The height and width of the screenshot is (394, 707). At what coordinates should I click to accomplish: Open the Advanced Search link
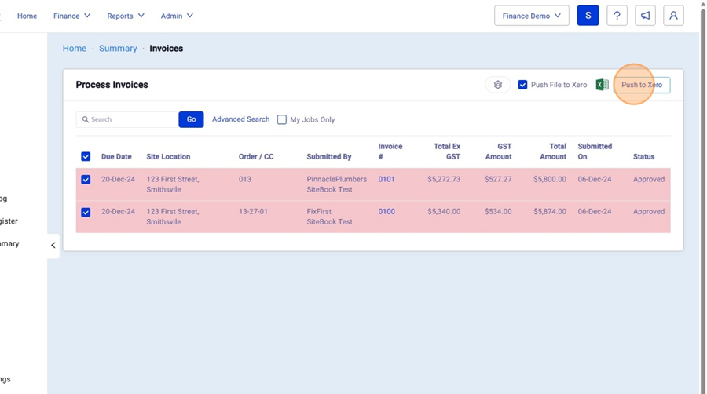click(240, 119)
